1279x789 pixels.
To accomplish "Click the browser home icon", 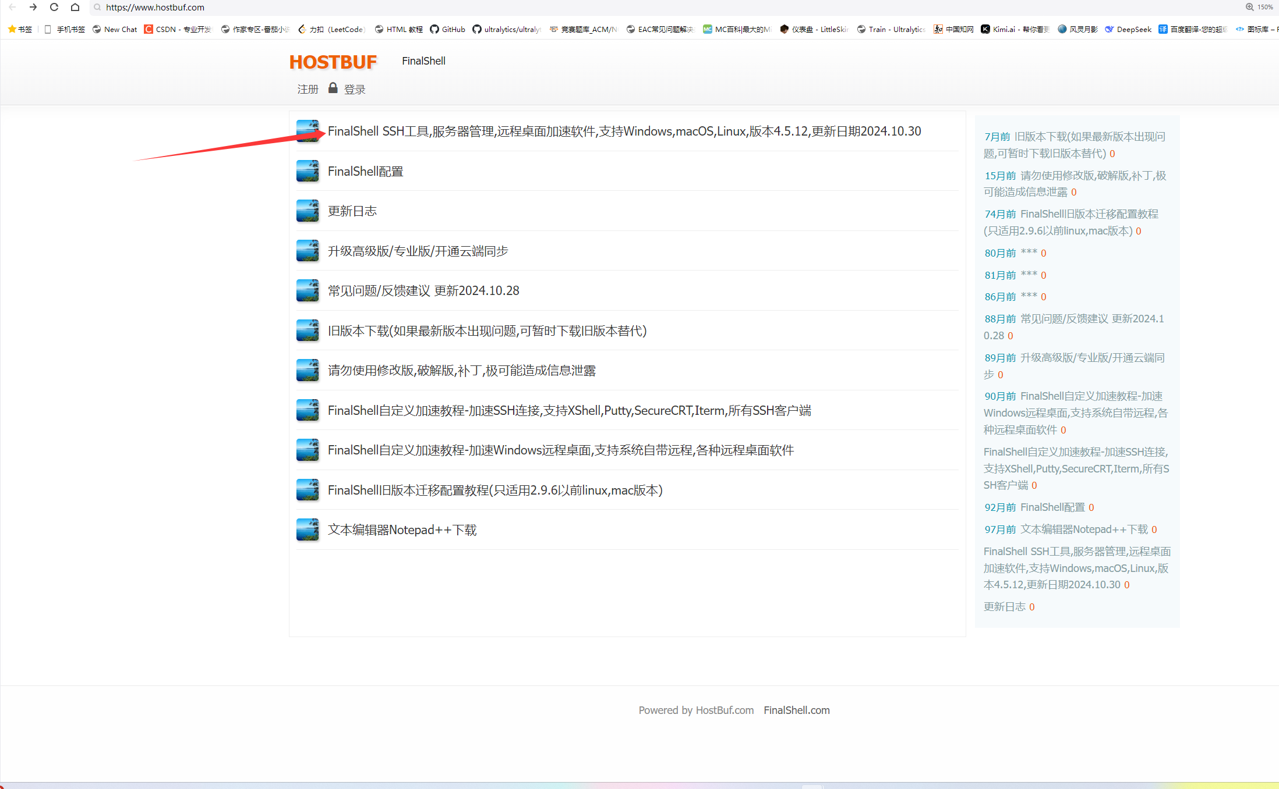I will tap(75, 7).
